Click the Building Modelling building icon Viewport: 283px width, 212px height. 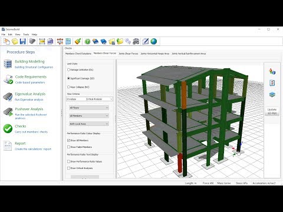8,64
